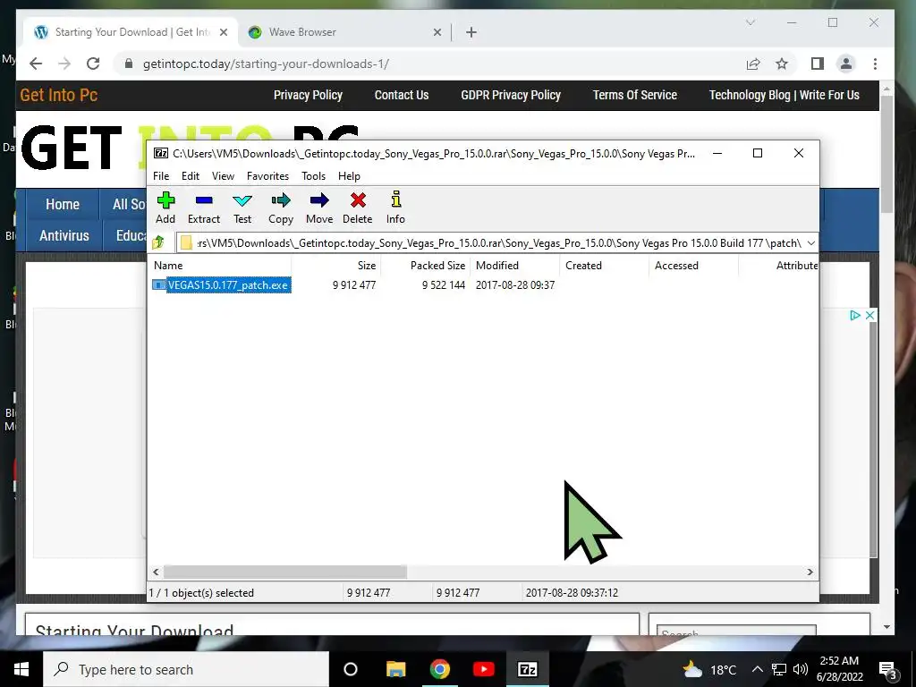The width and height of the screenshot is (916, 687).
Task: Click the Extract toolbar icon
Action: pos(204,200)
